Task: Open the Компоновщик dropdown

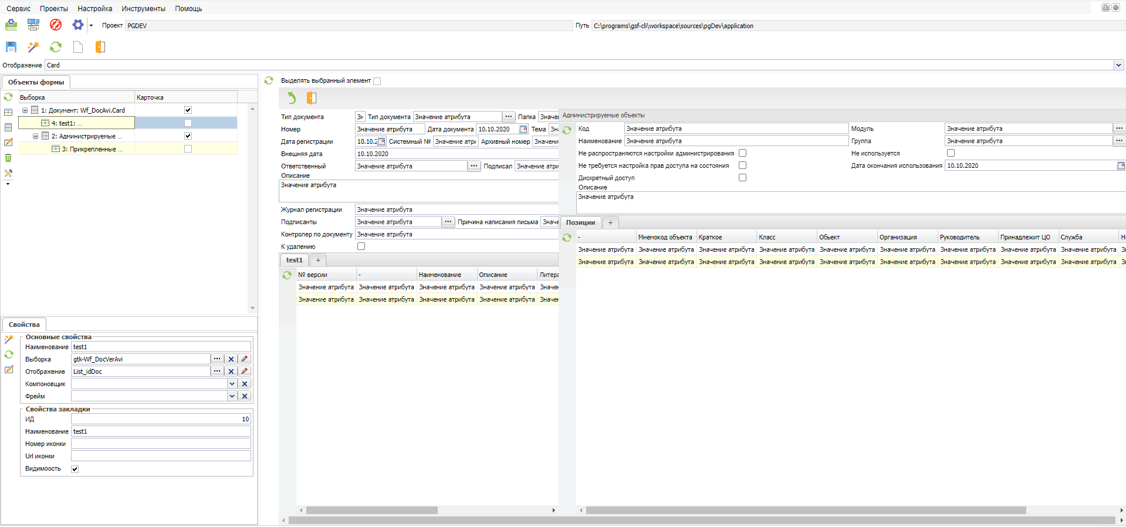Action: click(232, 384)
